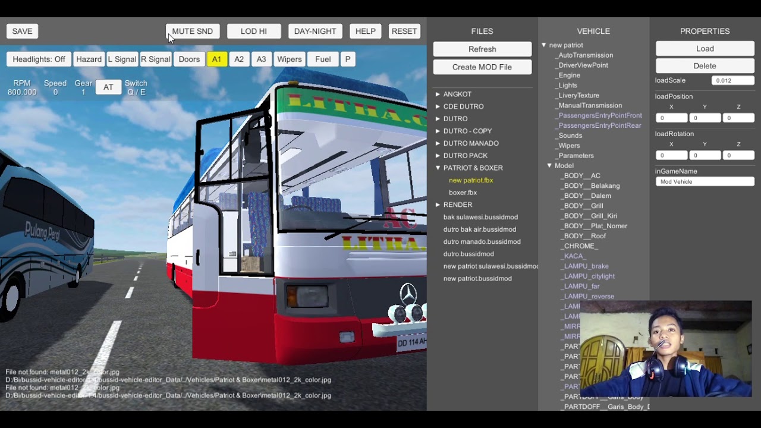Select the A3 button
Viewport: 761px width, 428px height.
[261, 59]
